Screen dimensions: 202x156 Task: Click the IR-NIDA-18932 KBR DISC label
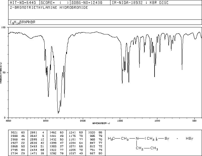[140, 3]
